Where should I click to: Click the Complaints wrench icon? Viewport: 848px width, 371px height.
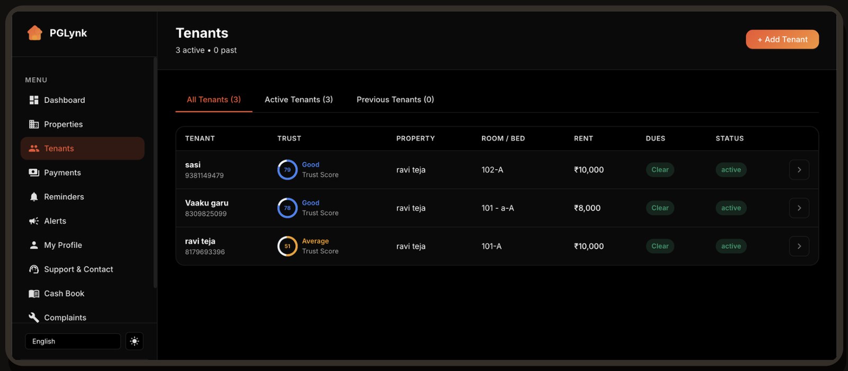pos(34,317)
